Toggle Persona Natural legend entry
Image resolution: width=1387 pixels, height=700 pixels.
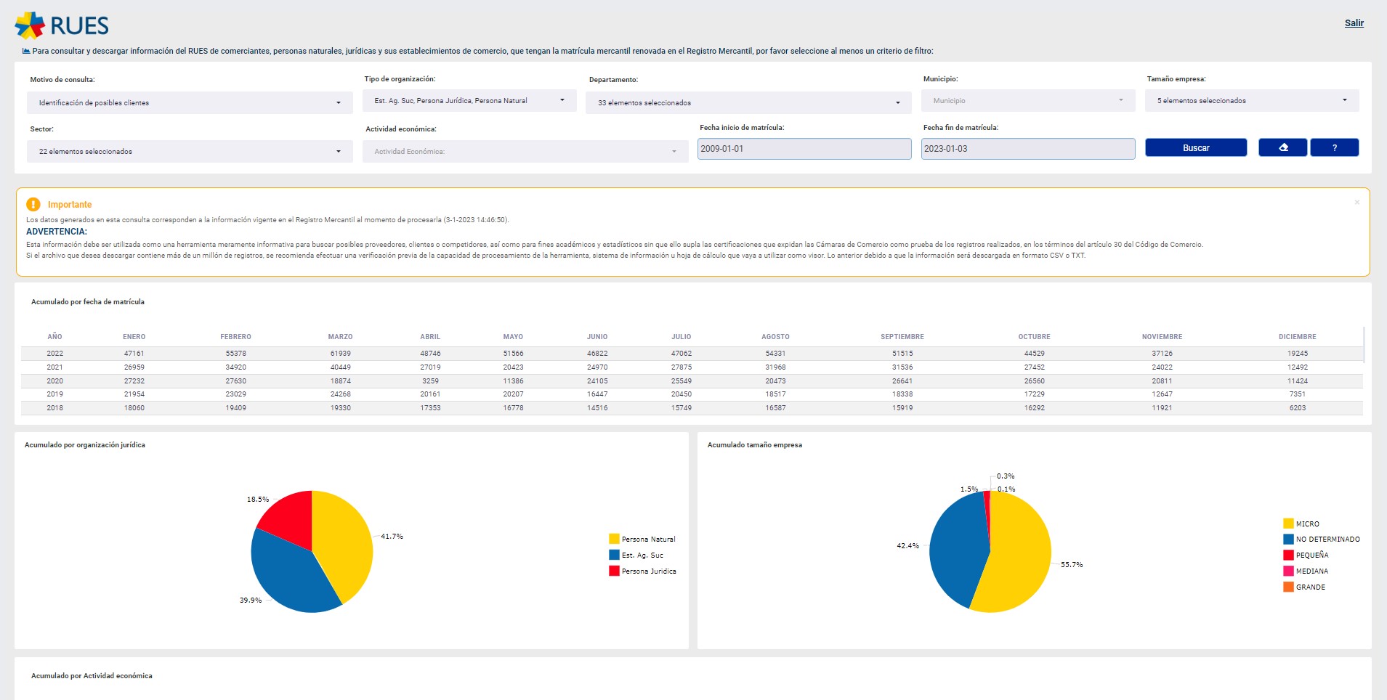[642, 540]
